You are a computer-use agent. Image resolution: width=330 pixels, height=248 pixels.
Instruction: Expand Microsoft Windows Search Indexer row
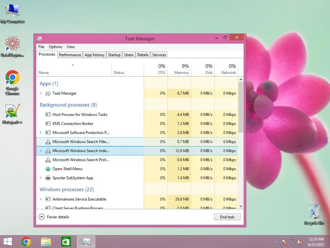pos(41,151)
